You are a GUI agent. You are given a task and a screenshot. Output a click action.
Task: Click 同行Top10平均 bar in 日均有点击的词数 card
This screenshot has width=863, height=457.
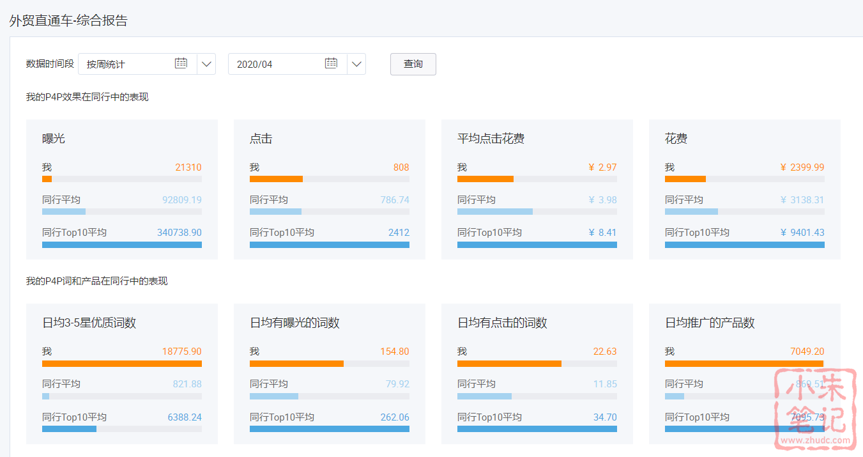click(537, 429)
